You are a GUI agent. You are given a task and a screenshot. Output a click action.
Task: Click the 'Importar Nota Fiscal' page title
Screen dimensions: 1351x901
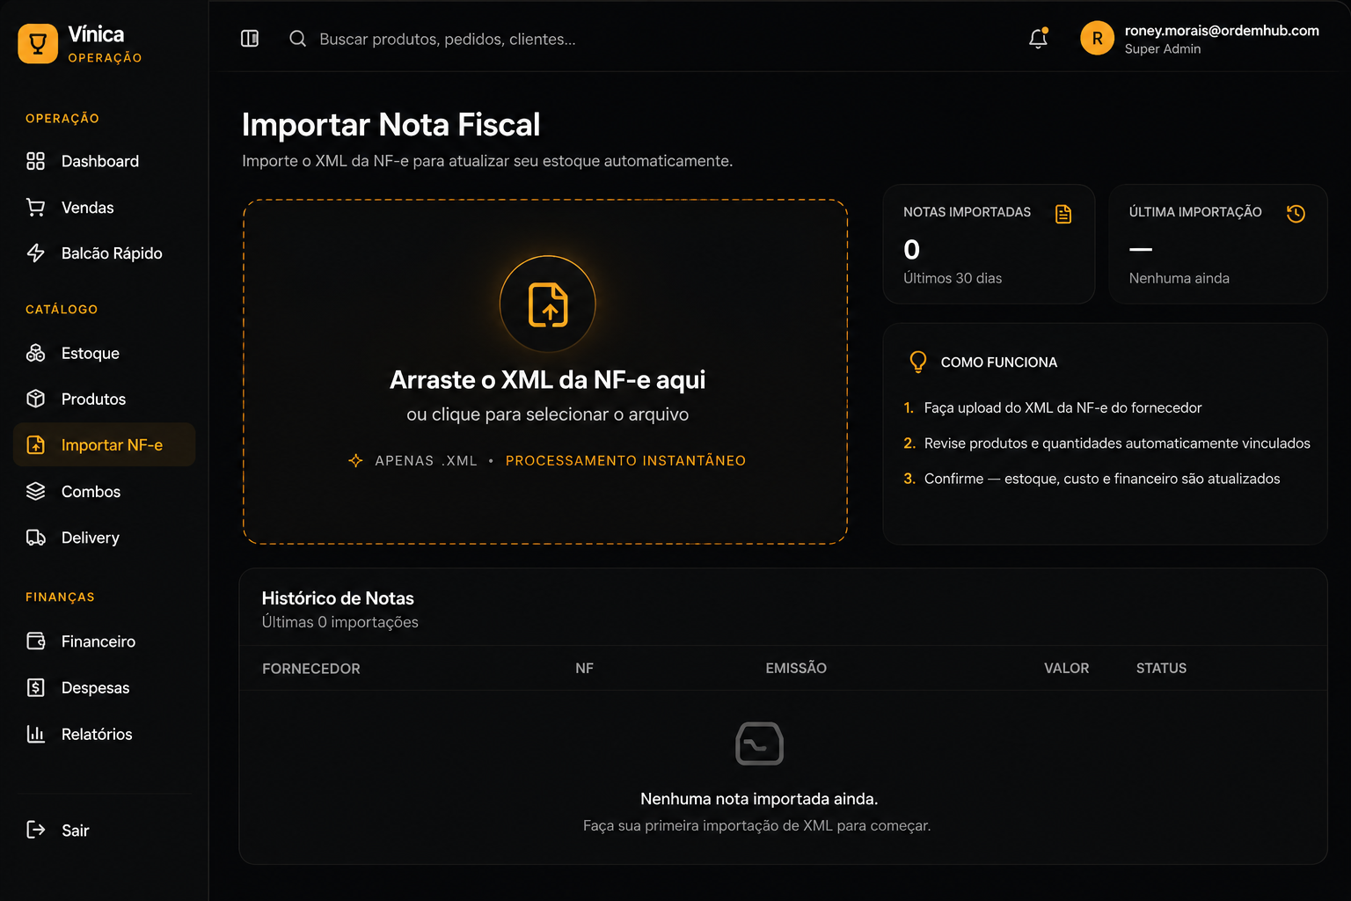[x=391, y=125]
